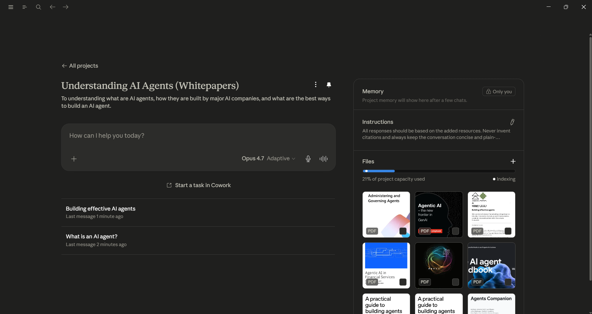Open the Agentic AI new frontier file thumbnail
Viewport: 592px width, 314px height.
[439, 215]
